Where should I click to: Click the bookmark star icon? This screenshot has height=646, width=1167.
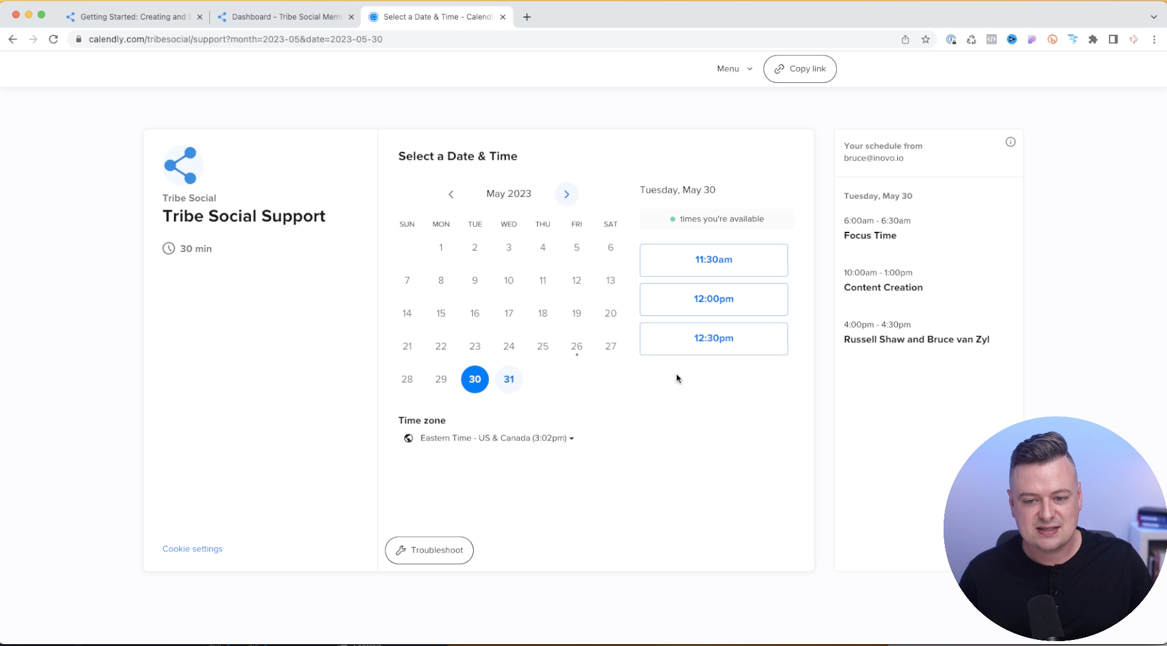[x=925, y=39]
